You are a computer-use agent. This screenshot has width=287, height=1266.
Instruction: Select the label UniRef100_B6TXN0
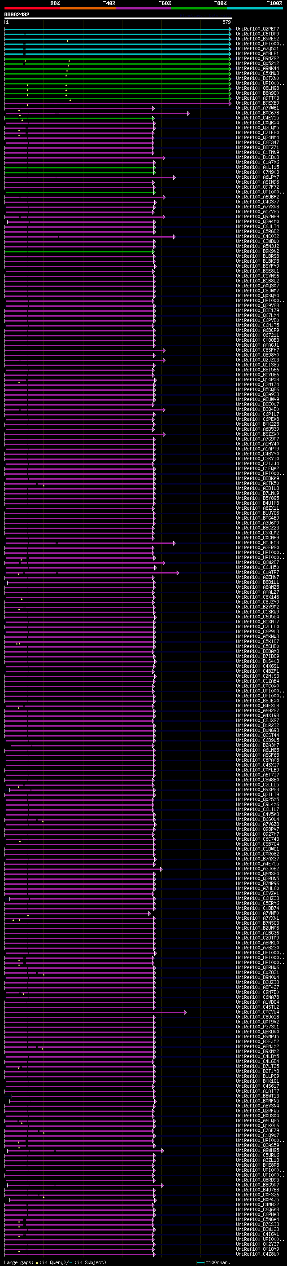click(x=257, y=78)
